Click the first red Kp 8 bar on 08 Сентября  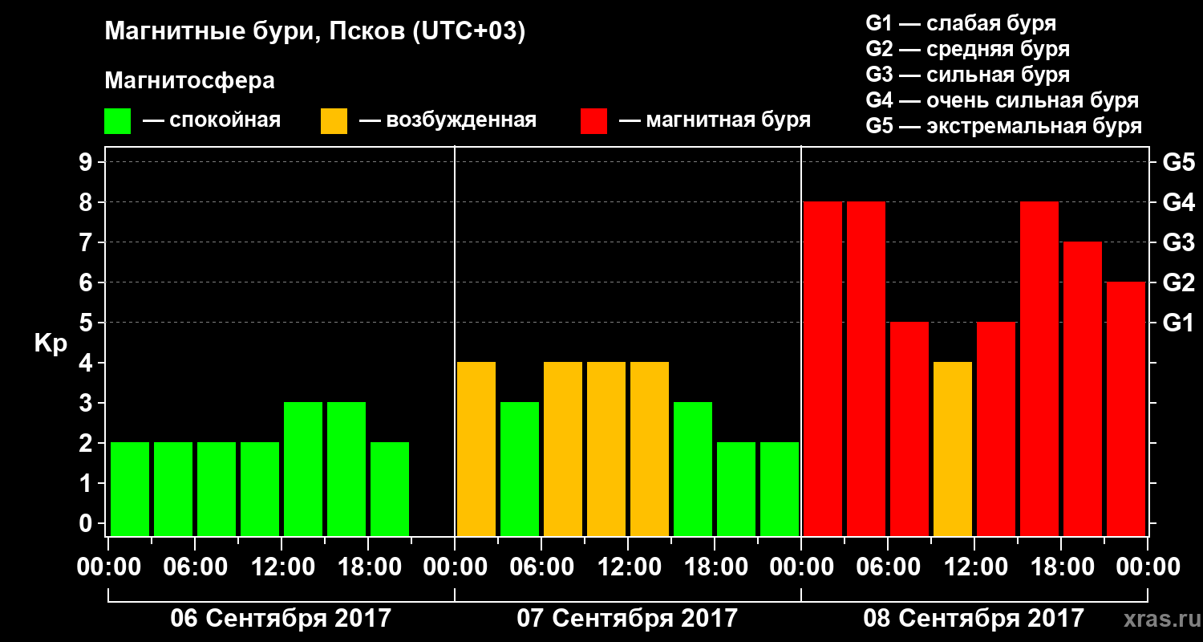click(x=823, y=368)
